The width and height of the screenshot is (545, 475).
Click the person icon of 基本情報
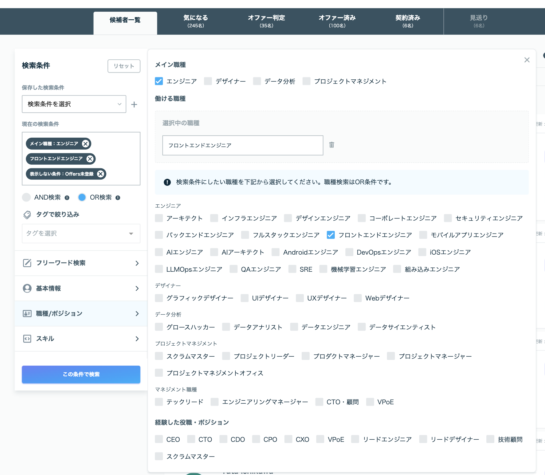27,288
